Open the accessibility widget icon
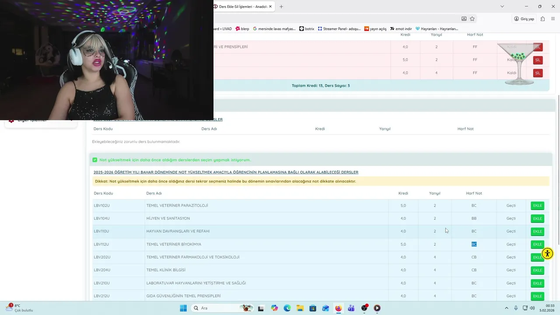560x315 pixels. tap(547, 253)
